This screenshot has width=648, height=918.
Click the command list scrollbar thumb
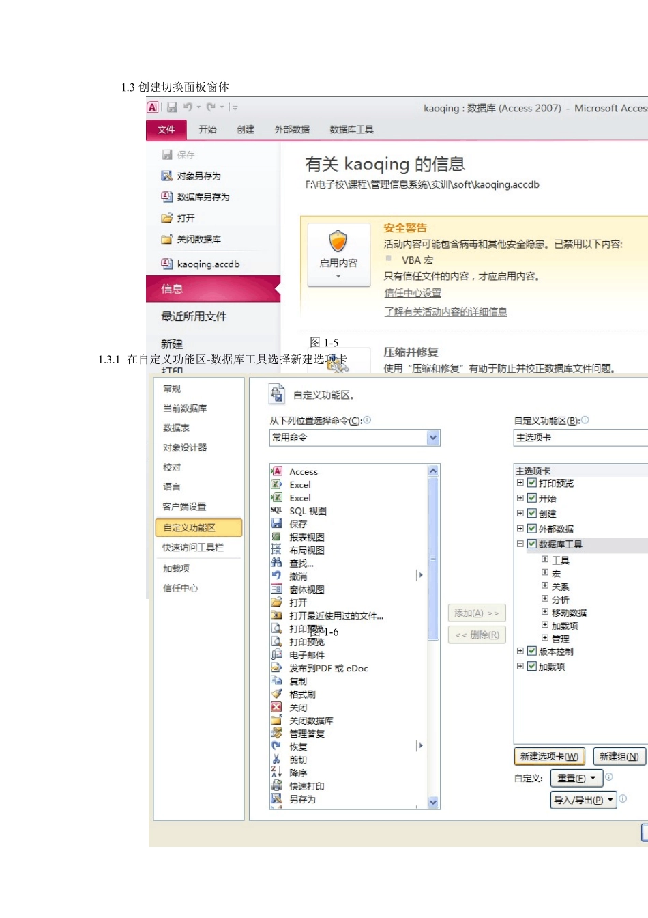point(432,559)
